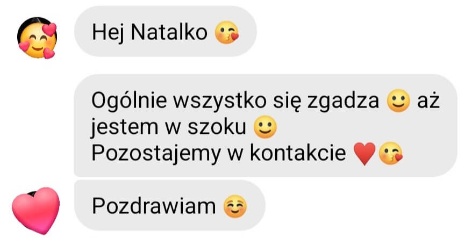Screen dimensions: 465x238
Task: Click the large pink heart avatar
Action: pyautogui.click(x=36, y=211)
